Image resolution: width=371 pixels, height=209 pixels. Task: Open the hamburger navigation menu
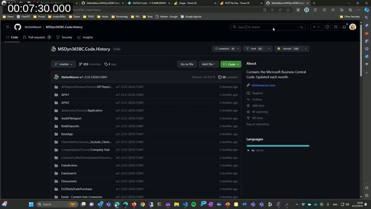point(8,27)
